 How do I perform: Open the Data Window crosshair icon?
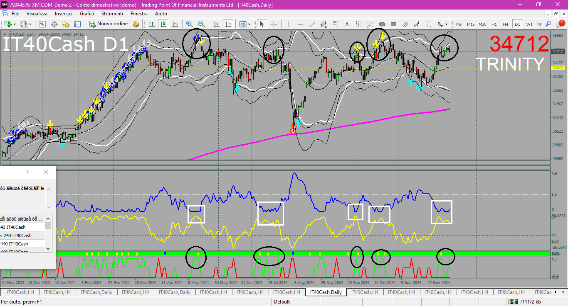(x=54, y=24)
